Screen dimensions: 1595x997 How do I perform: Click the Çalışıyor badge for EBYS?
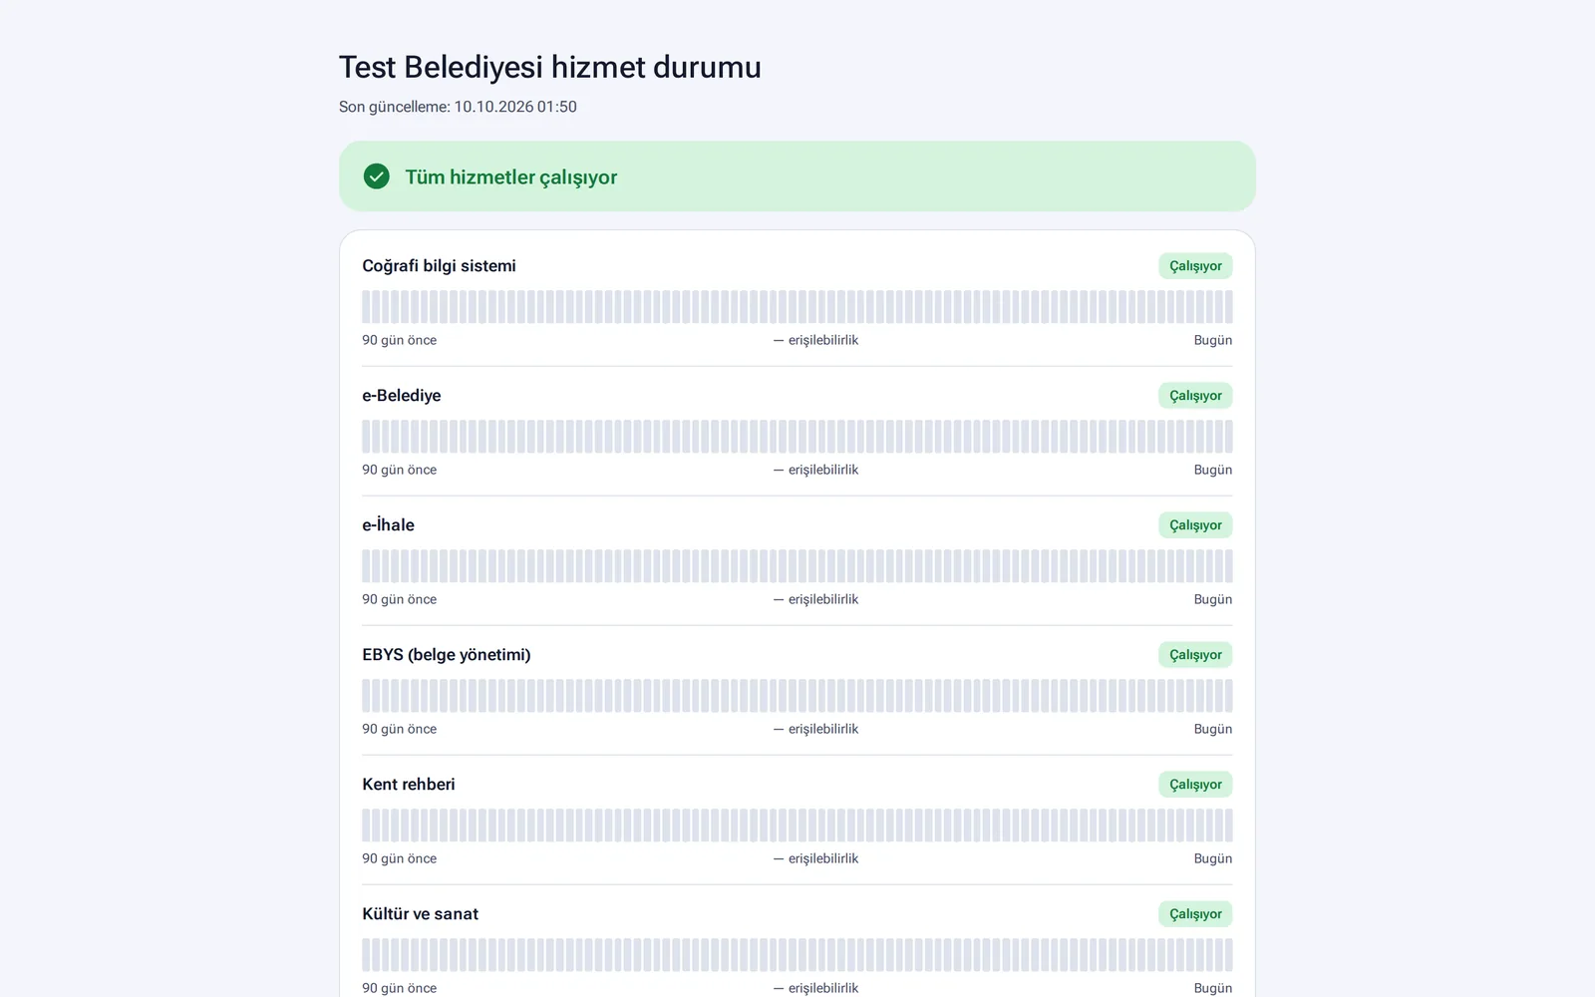(1195, 655)
